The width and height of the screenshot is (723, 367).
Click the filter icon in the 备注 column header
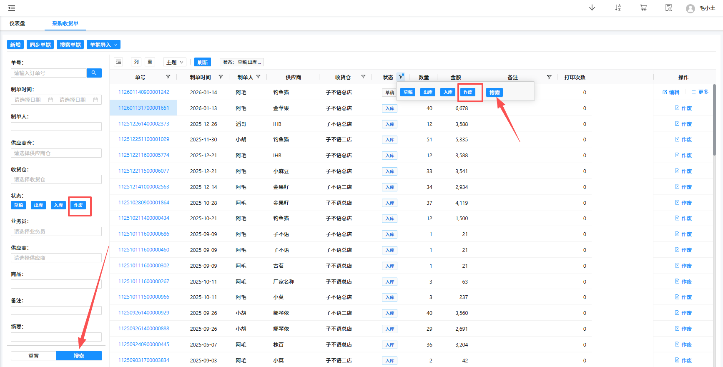[549, 77]
